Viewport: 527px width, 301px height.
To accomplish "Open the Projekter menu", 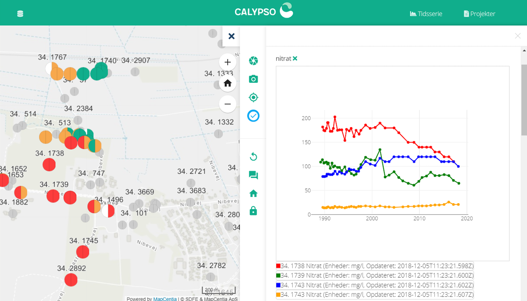I will (x=479, y=14).
